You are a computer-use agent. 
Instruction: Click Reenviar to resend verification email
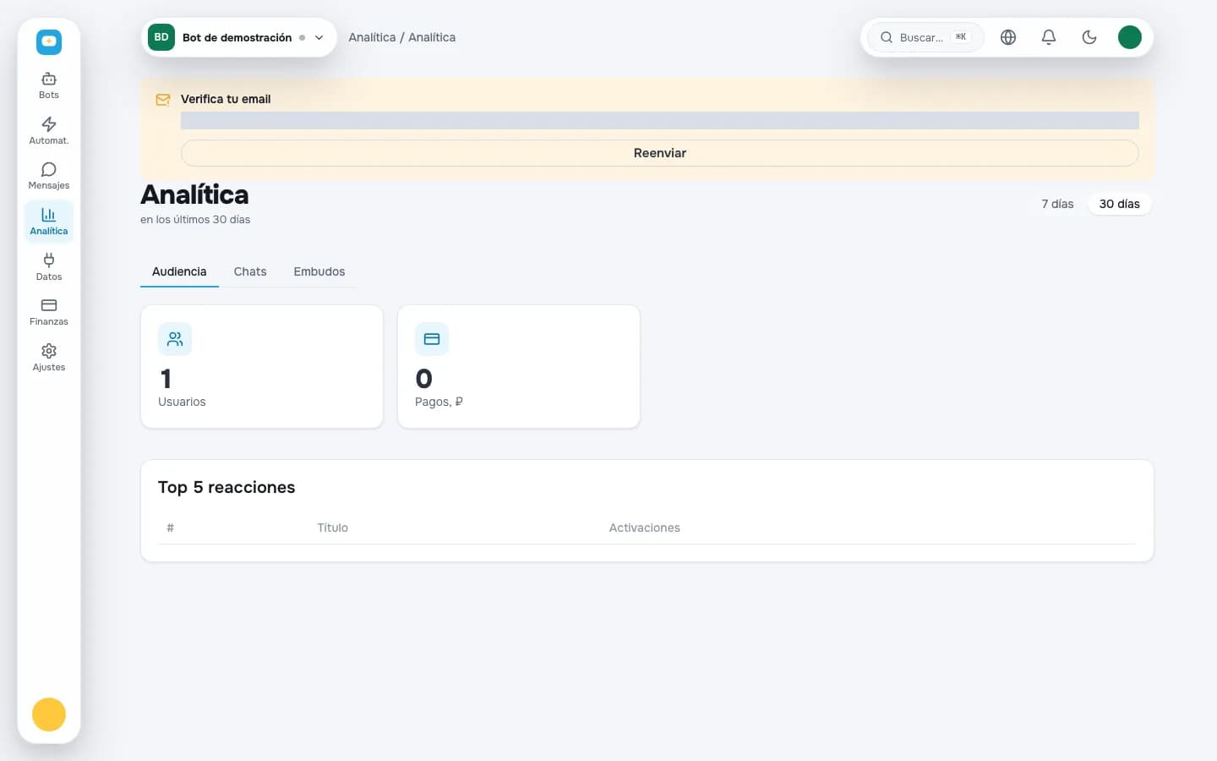pos(660,153)
